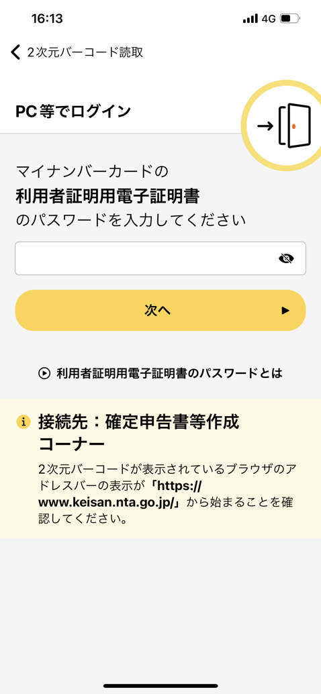Open 利用者証明用電子証明書のパスワードとは help link
Image resolution: width=321 pixels, height=694 pixels.
click(169, 374)
